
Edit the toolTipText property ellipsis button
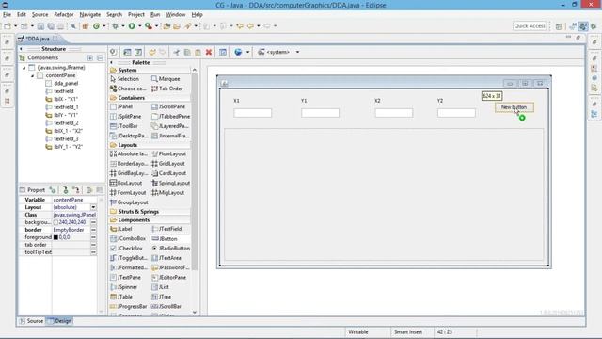tap(93, 252)
